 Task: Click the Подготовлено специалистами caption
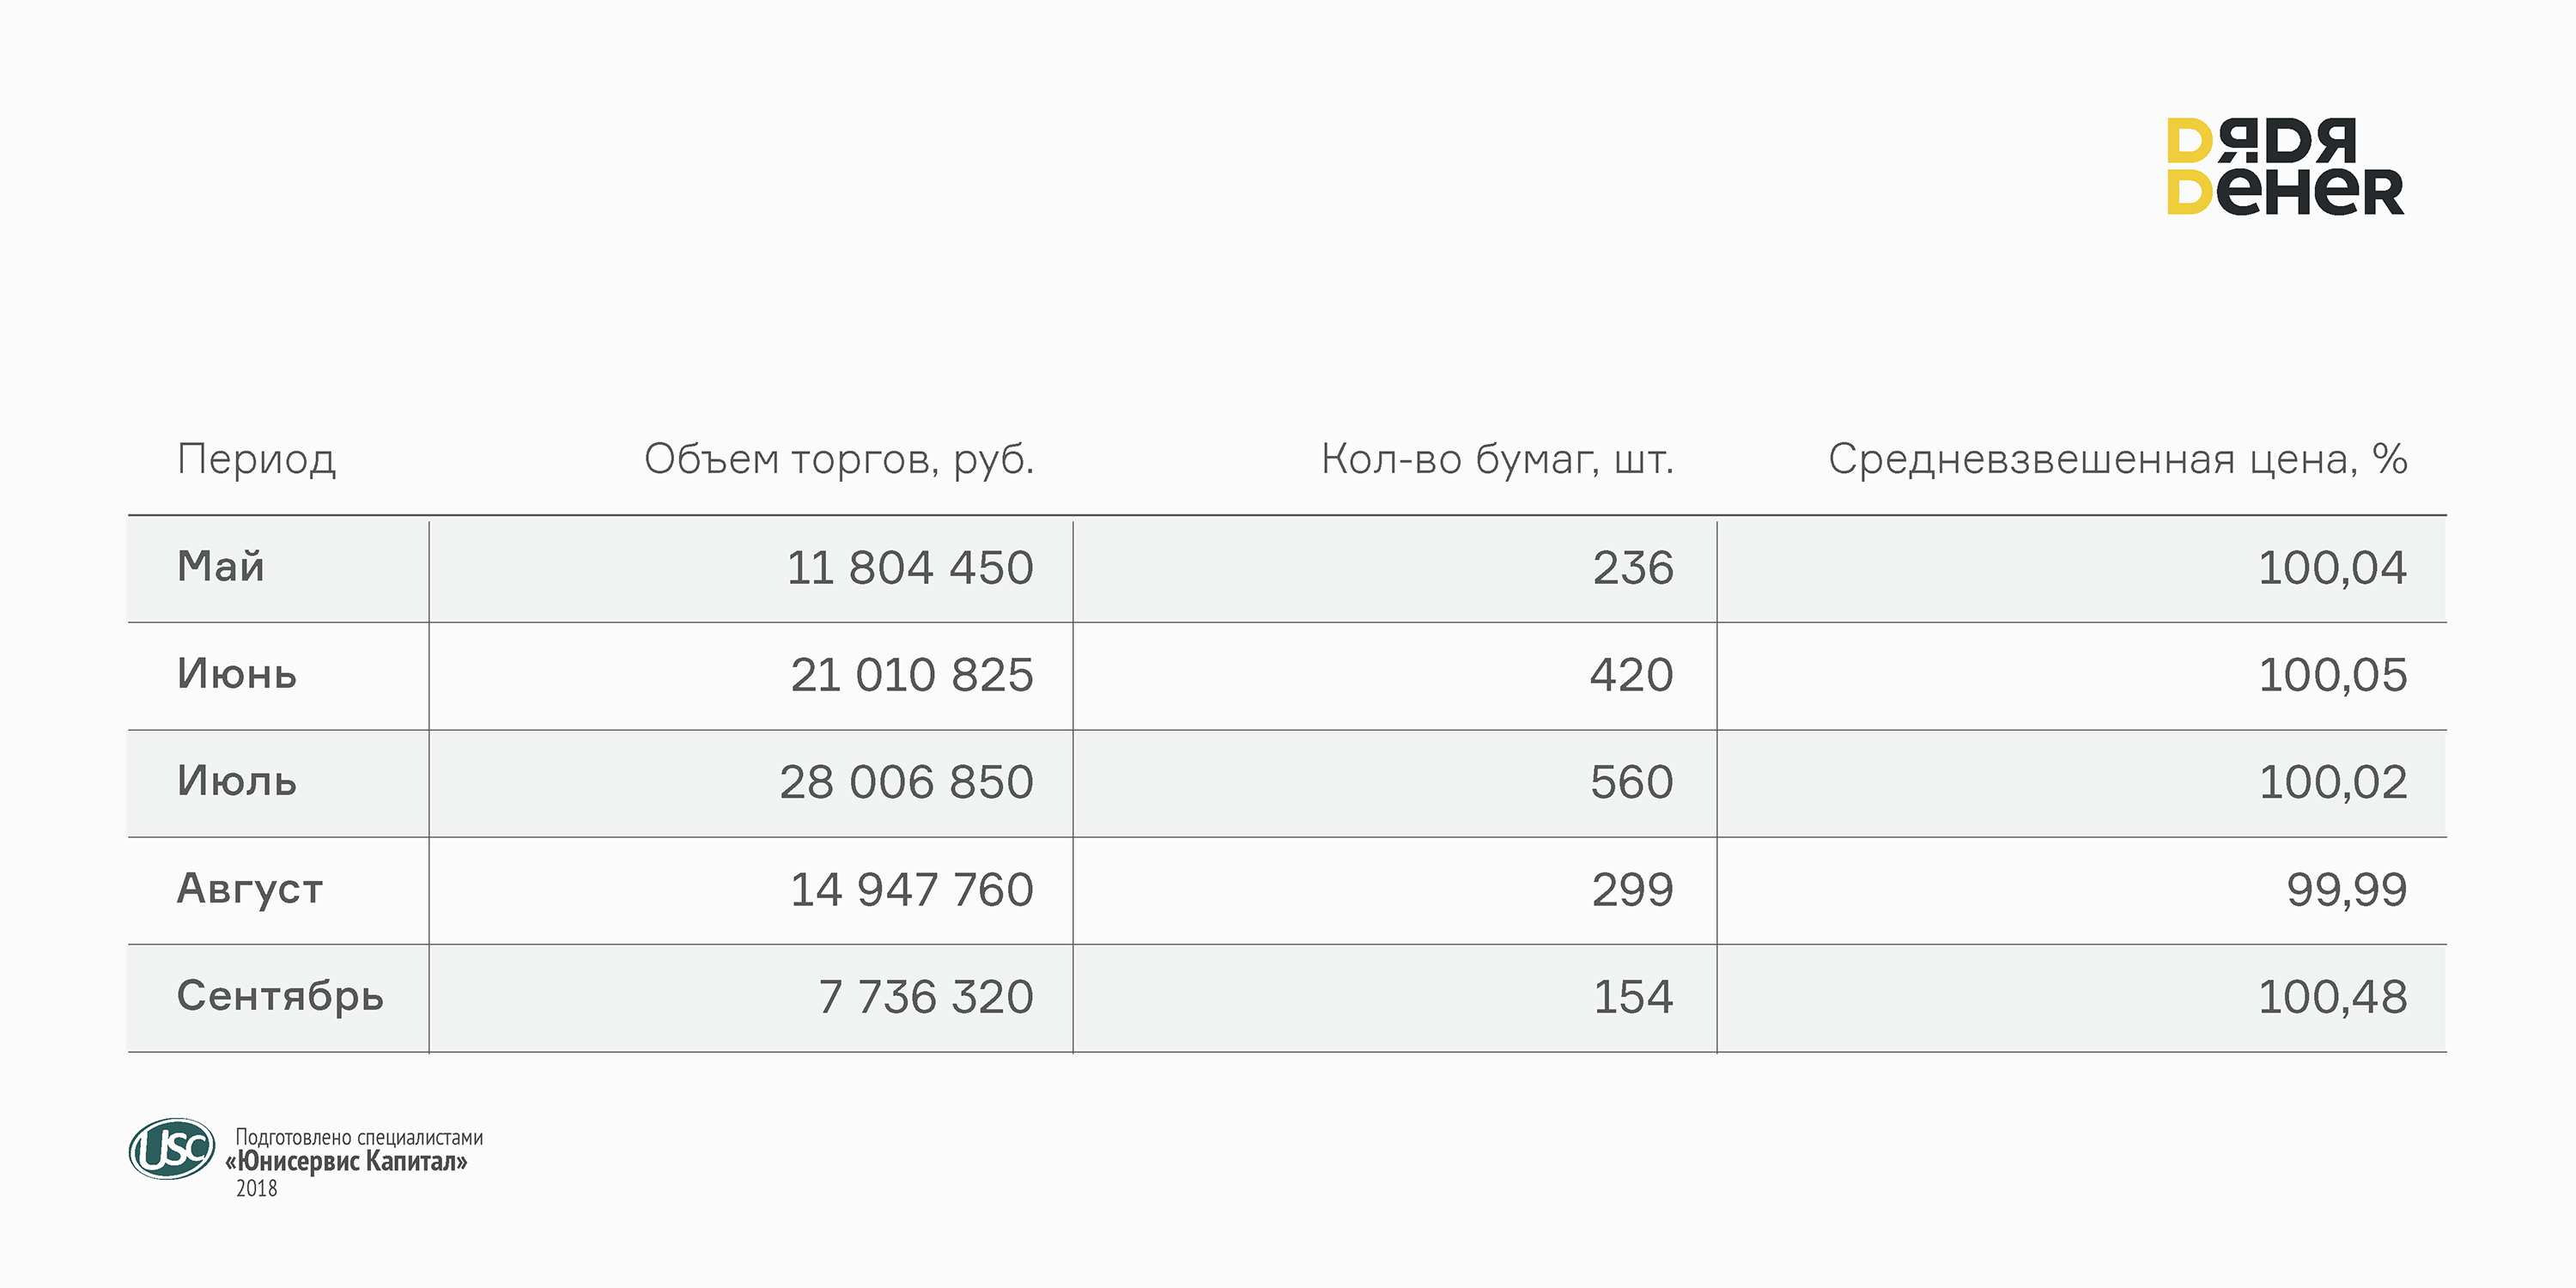(x=359, y=1137)
